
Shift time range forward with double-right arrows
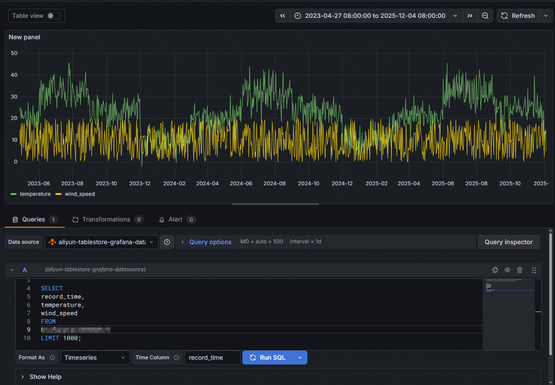pyautogui.click(x=470, y=16)
